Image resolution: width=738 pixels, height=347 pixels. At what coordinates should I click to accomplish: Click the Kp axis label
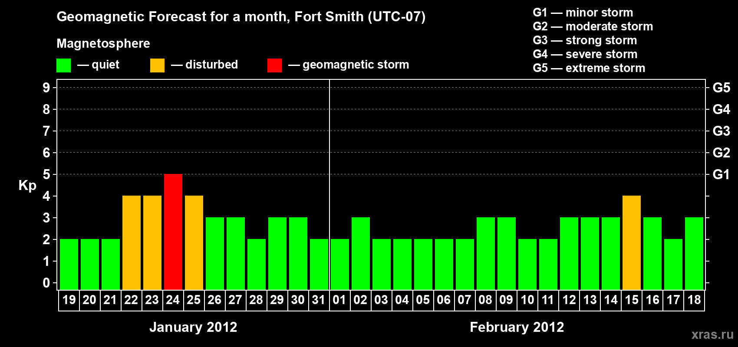(x=27, y=186)
